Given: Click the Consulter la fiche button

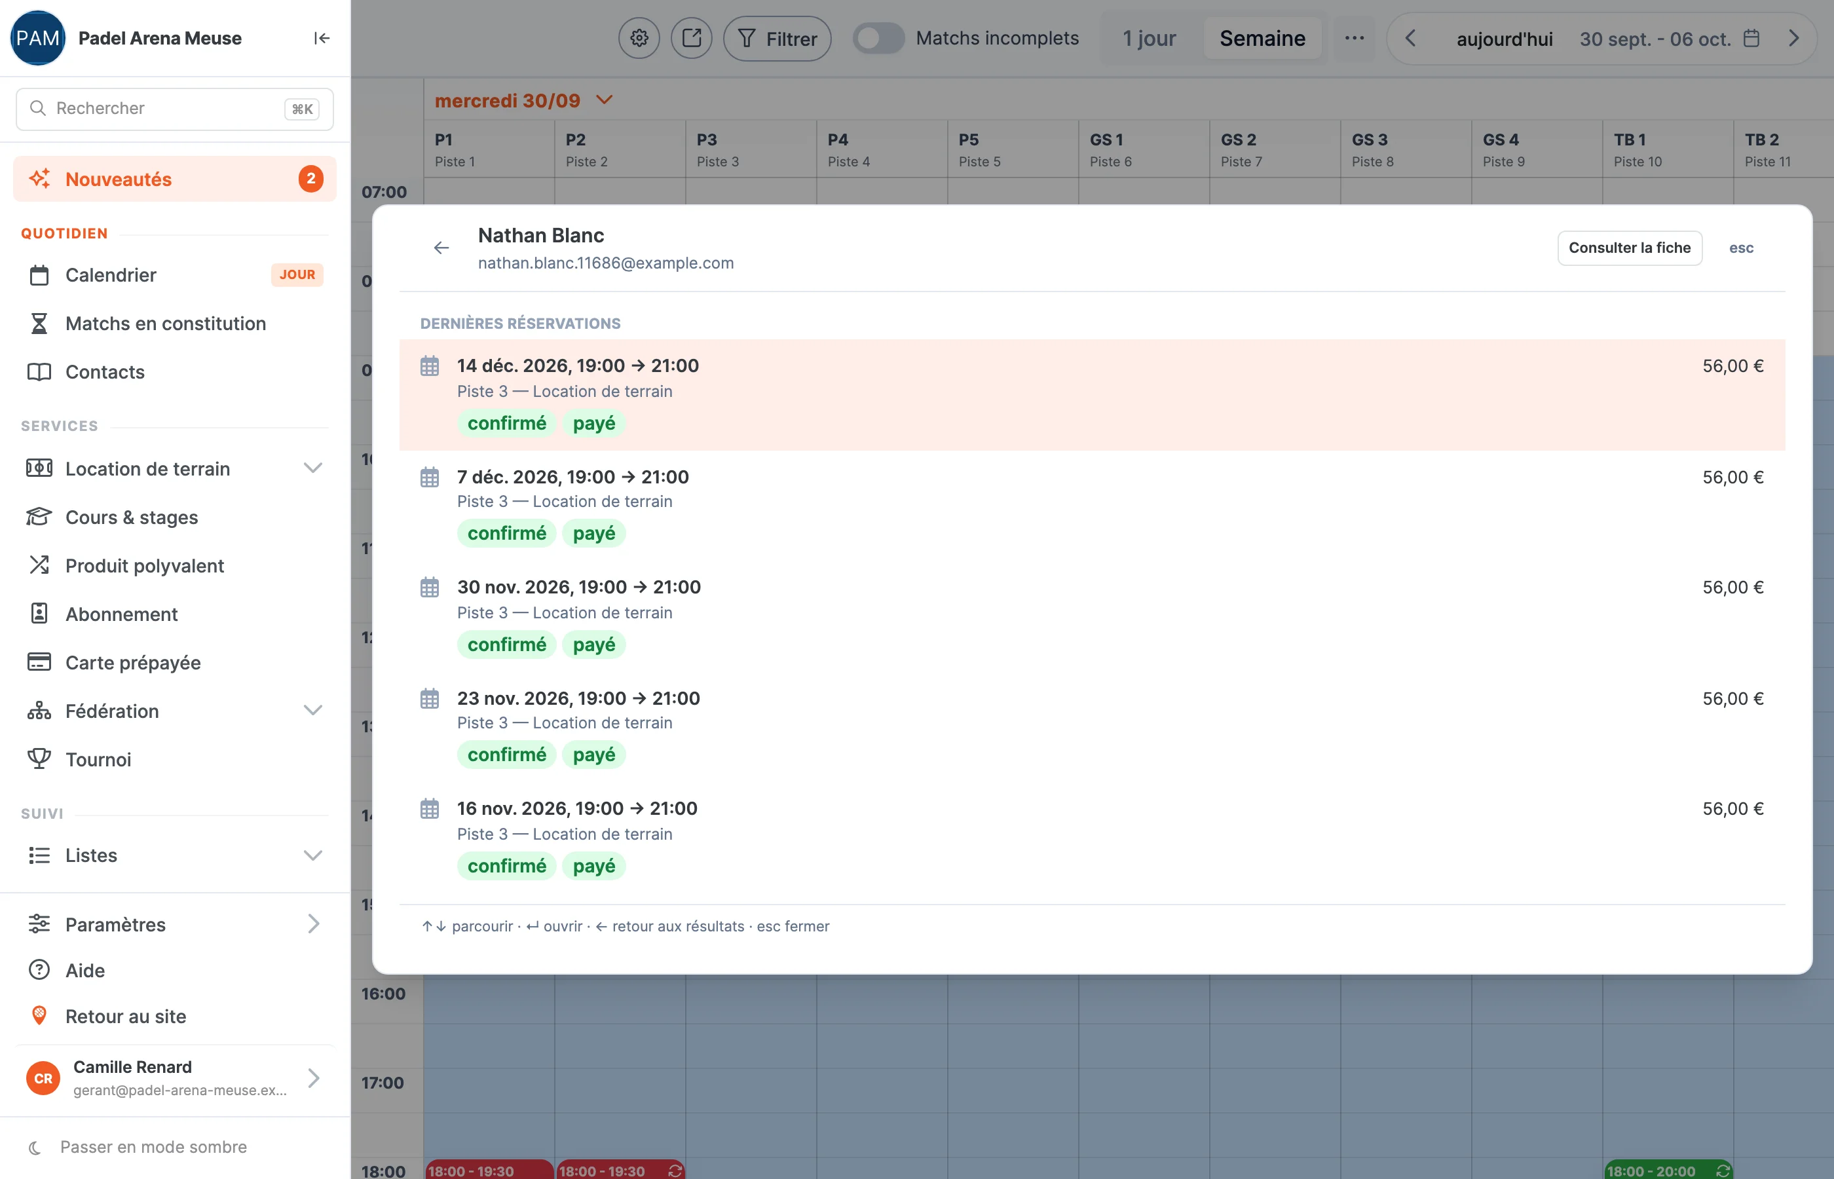Looking at the screenshot, I should pos(1629,248).
